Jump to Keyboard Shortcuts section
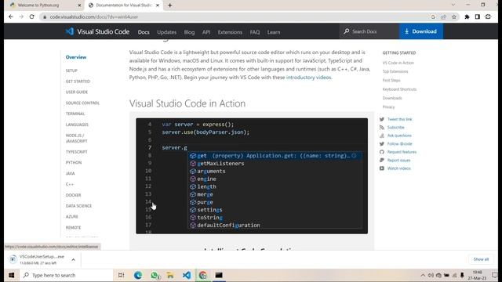The image size is (502, 282). pos(399,89)
